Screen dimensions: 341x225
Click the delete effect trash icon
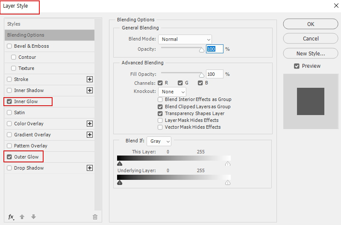click(95, 217)
